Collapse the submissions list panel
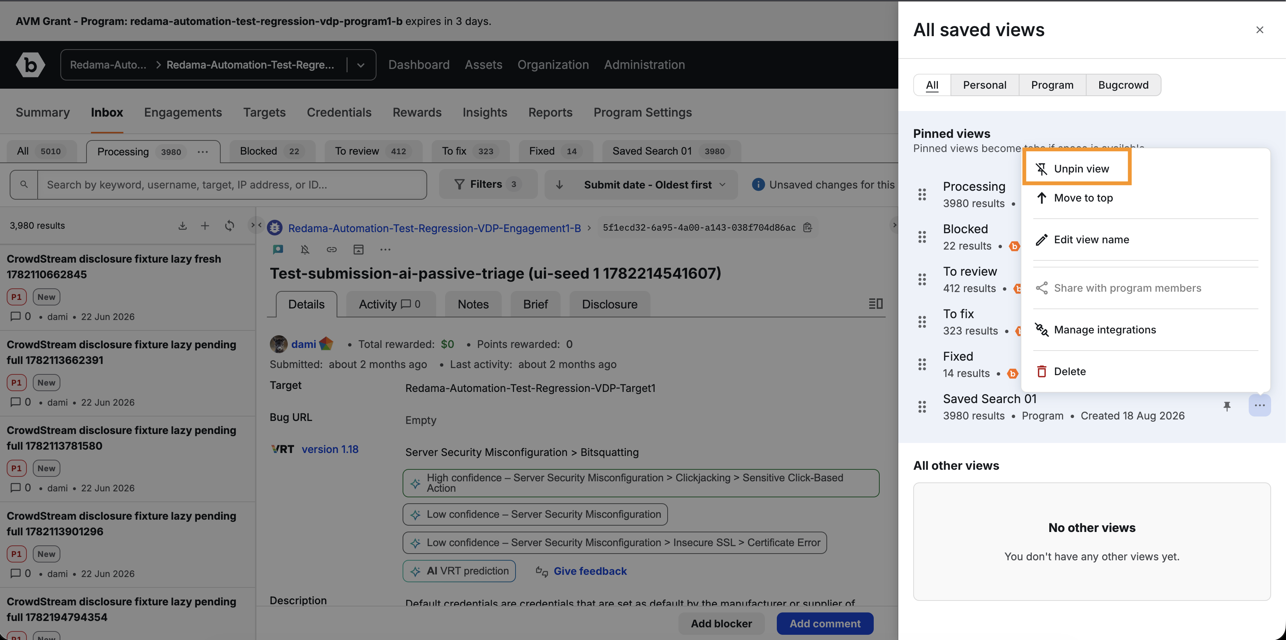Screen dimensions: 1286x640 pyautogui.click(x=256, y=225)
